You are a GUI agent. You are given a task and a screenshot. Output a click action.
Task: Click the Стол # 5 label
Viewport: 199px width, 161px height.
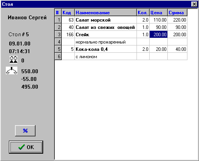point(19,34)
